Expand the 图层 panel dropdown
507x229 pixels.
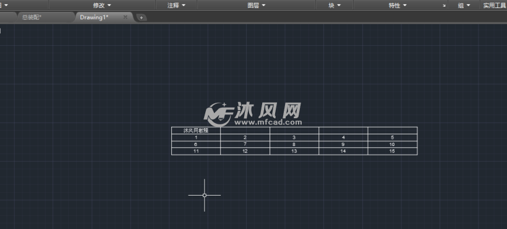pos(257,5)
